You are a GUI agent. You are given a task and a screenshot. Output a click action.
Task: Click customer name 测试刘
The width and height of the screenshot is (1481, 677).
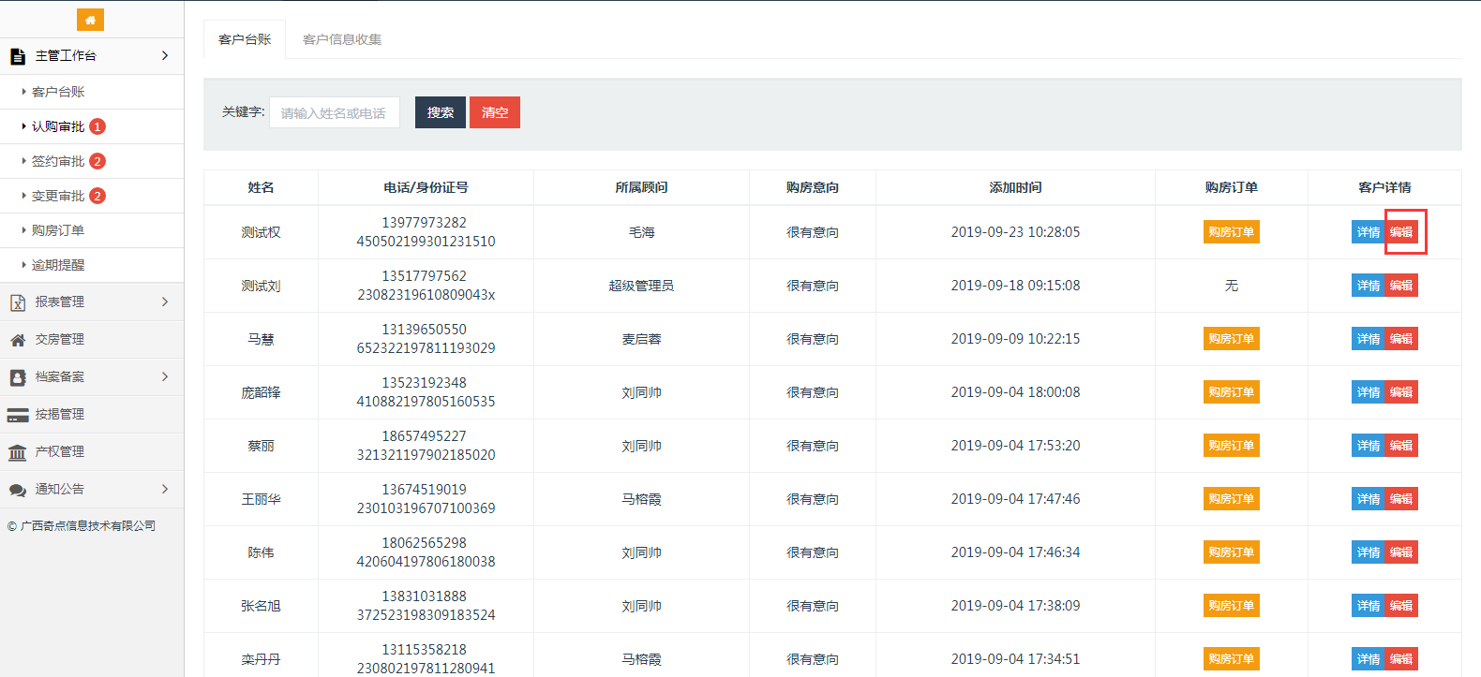pyautogui.click(x=261, y=286)
